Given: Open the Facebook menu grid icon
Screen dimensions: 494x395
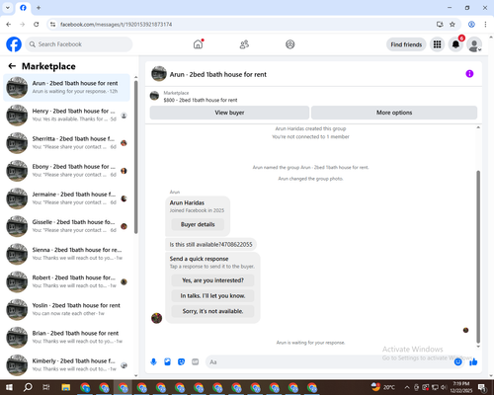Looking at the screenshot, I should [x=437, y=44].
